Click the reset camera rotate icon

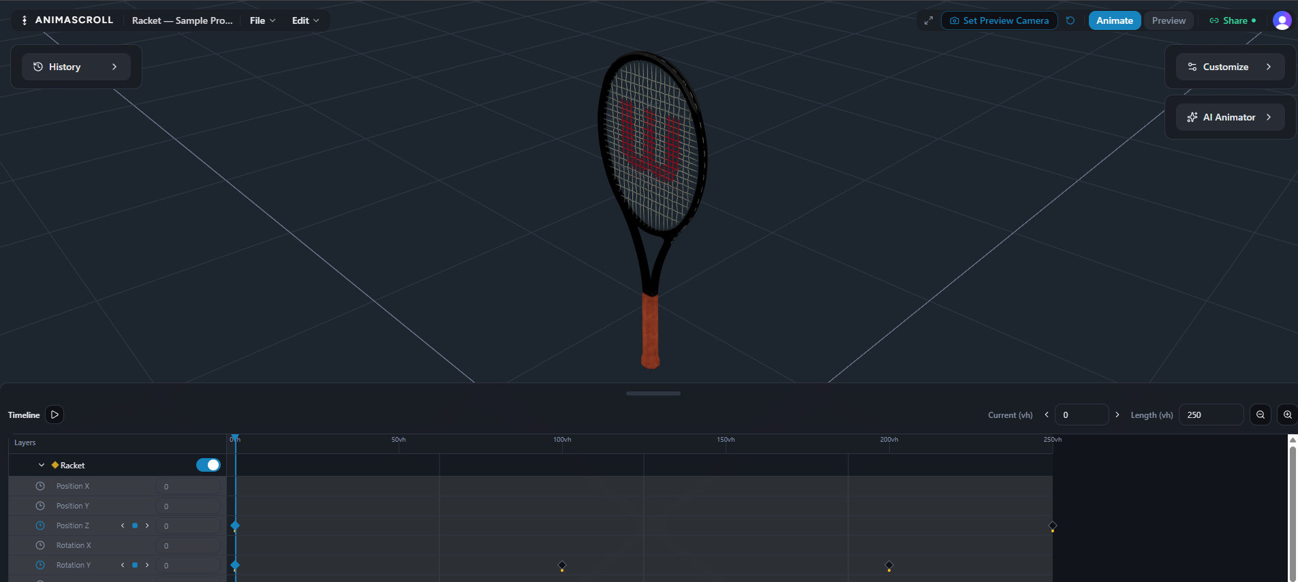pos(1070,20)
